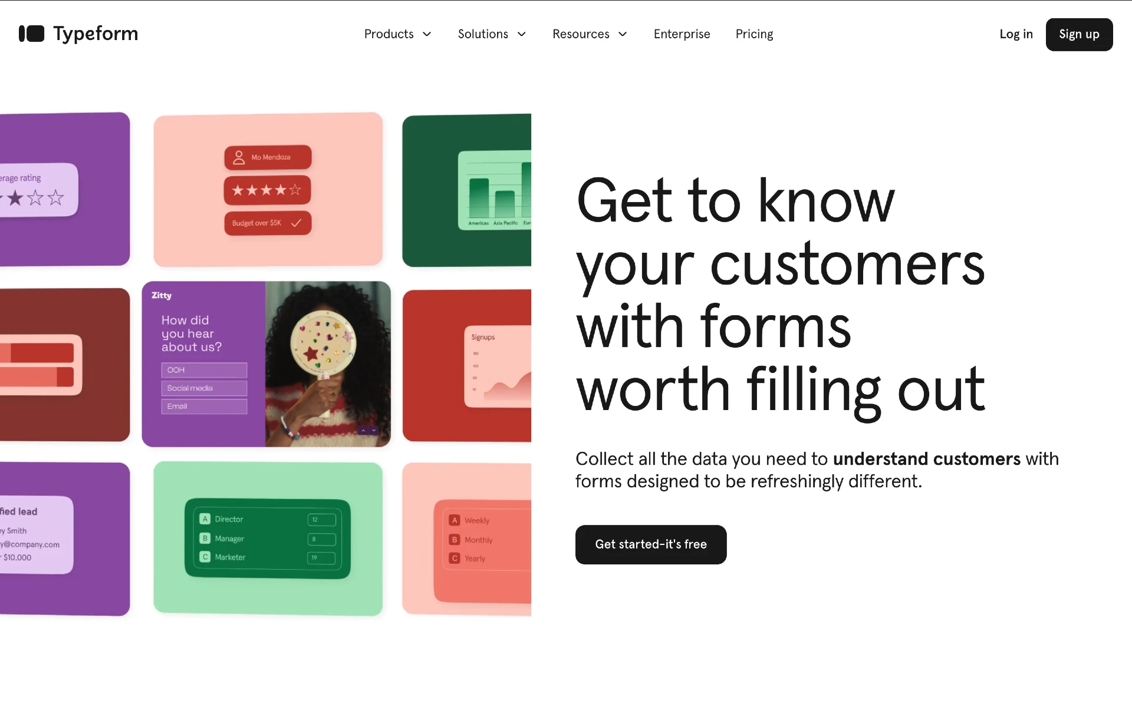This screenshot has height=707, width=1132.
Task: Expand the Solutions navigation menu
Action: [x=491, y=34]
